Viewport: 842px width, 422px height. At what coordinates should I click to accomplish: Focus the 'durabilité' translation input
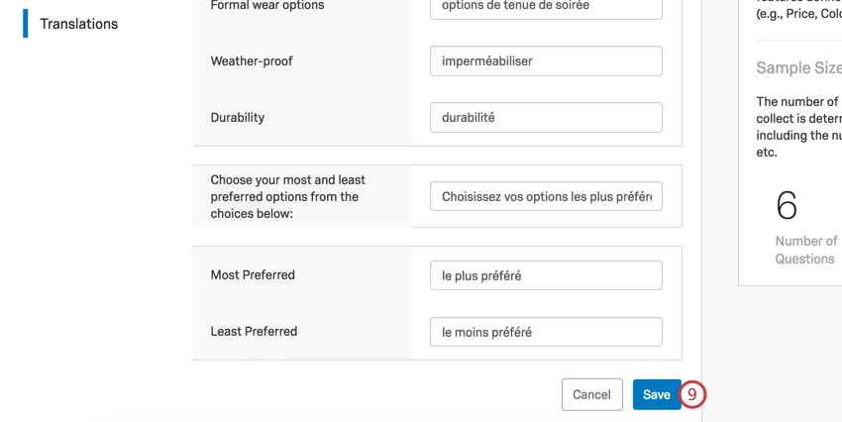546,118
